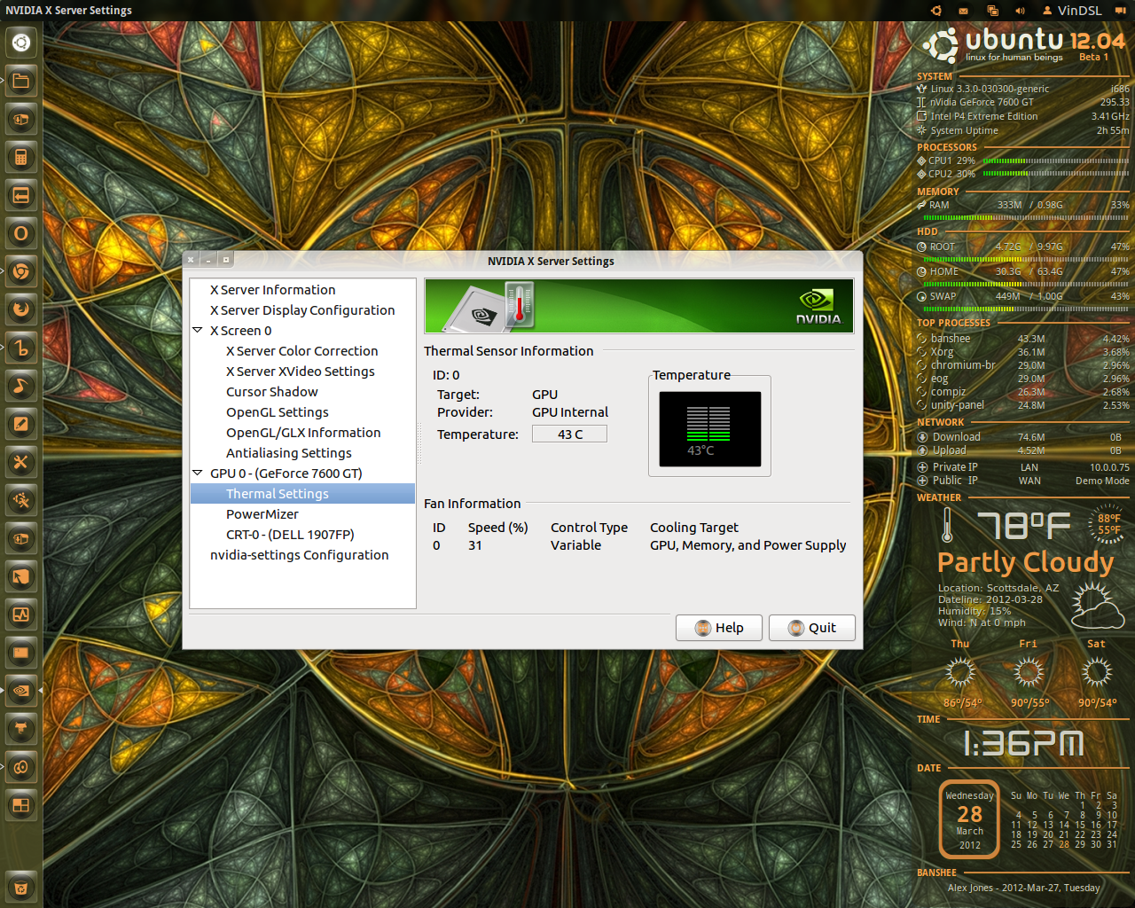The width and height of the screenshot is (1135, 908).
Task: Click the Help button
Action: (x=719, y=627)
